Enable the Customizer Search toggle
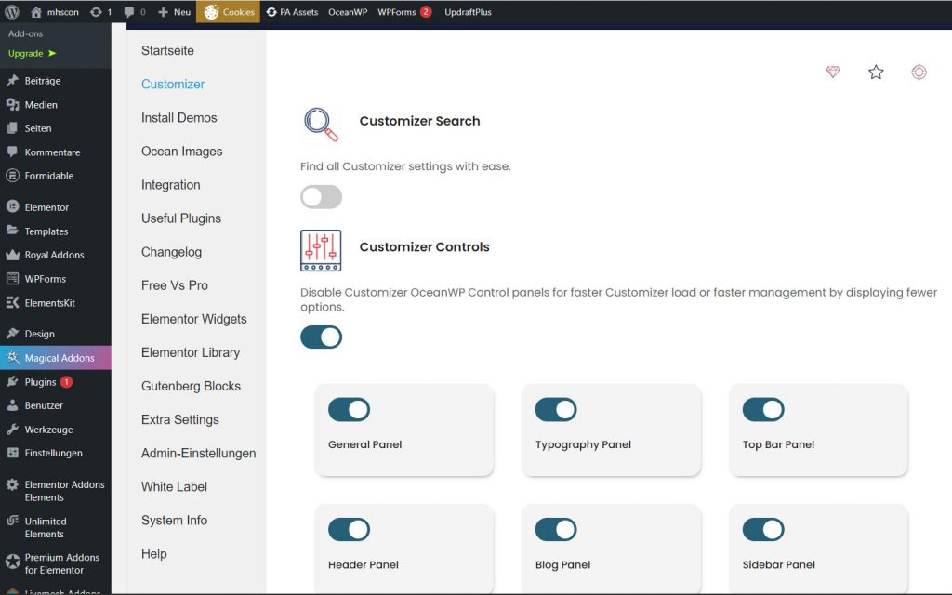The height and width of the screenshot is (595, 952). 321,197
